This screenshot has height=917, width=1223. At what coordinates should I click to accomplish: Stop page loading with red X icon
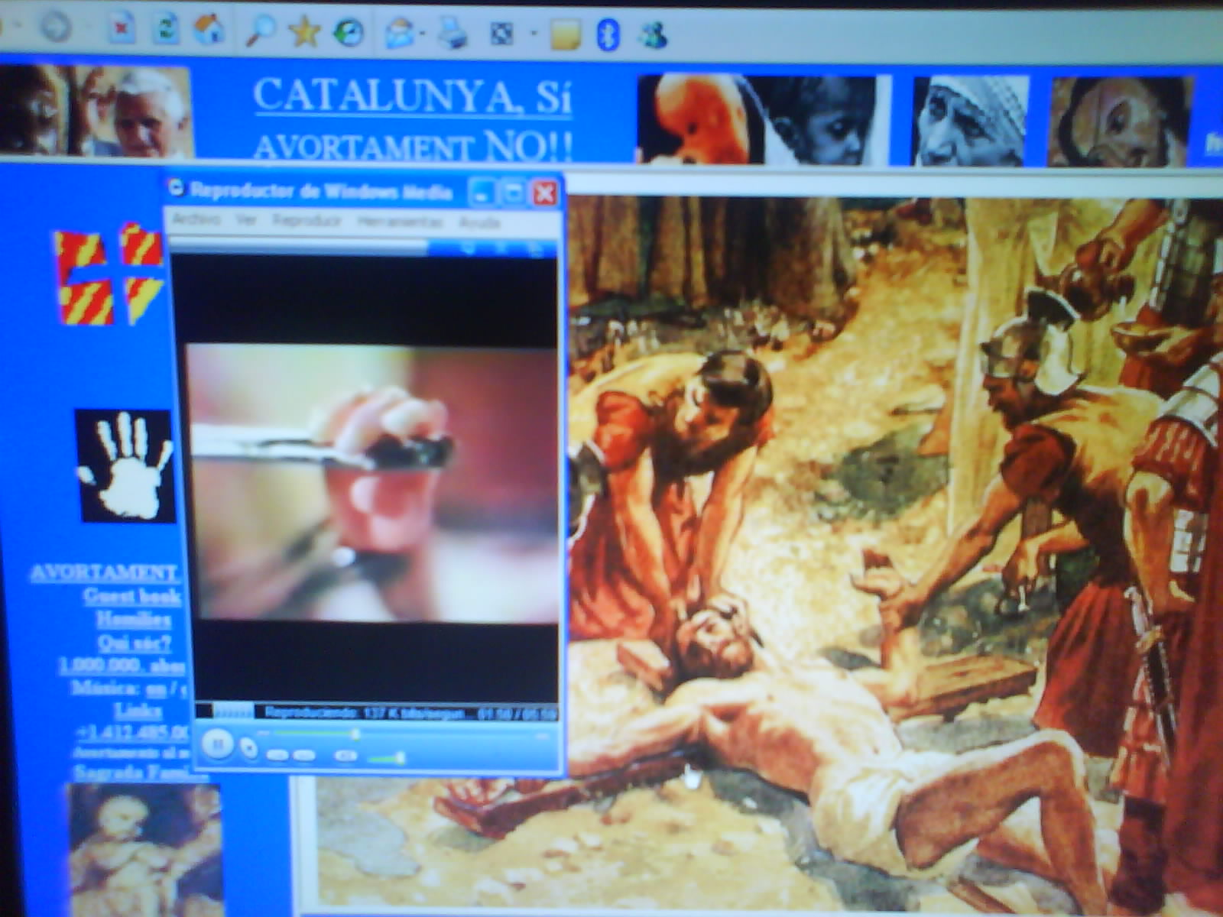[120, 30]
